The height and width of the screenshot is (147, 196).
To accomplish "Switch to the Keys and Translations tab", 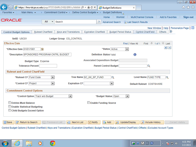I will tap(68, 32).
